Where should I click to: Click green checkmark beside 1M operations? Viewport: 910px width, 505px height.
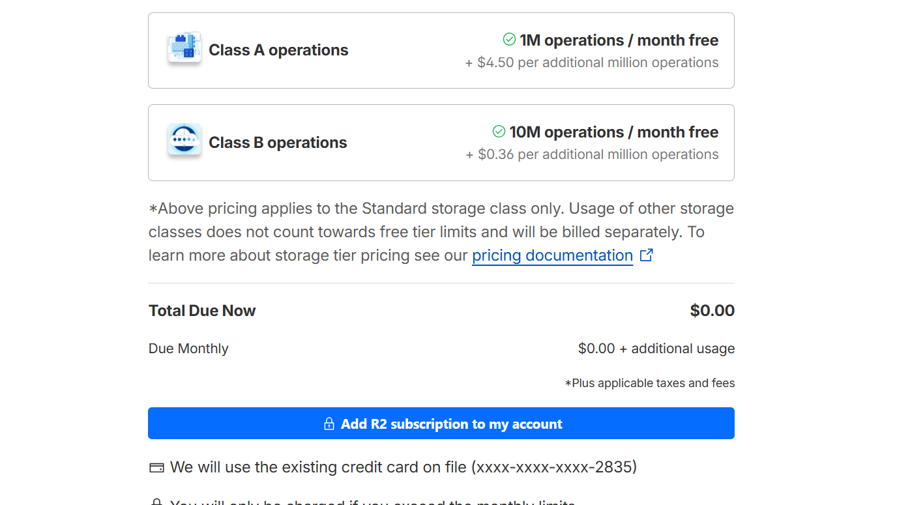click(509, 40)
